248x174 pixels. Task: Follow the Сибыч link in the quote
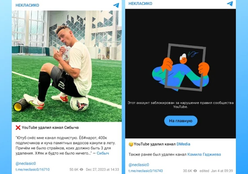(x=103, y=153)
